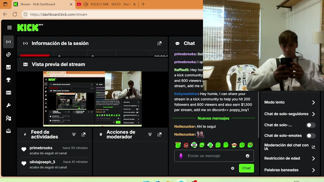Click the Vista previa del stream panel icon

[x=25, y=64]
